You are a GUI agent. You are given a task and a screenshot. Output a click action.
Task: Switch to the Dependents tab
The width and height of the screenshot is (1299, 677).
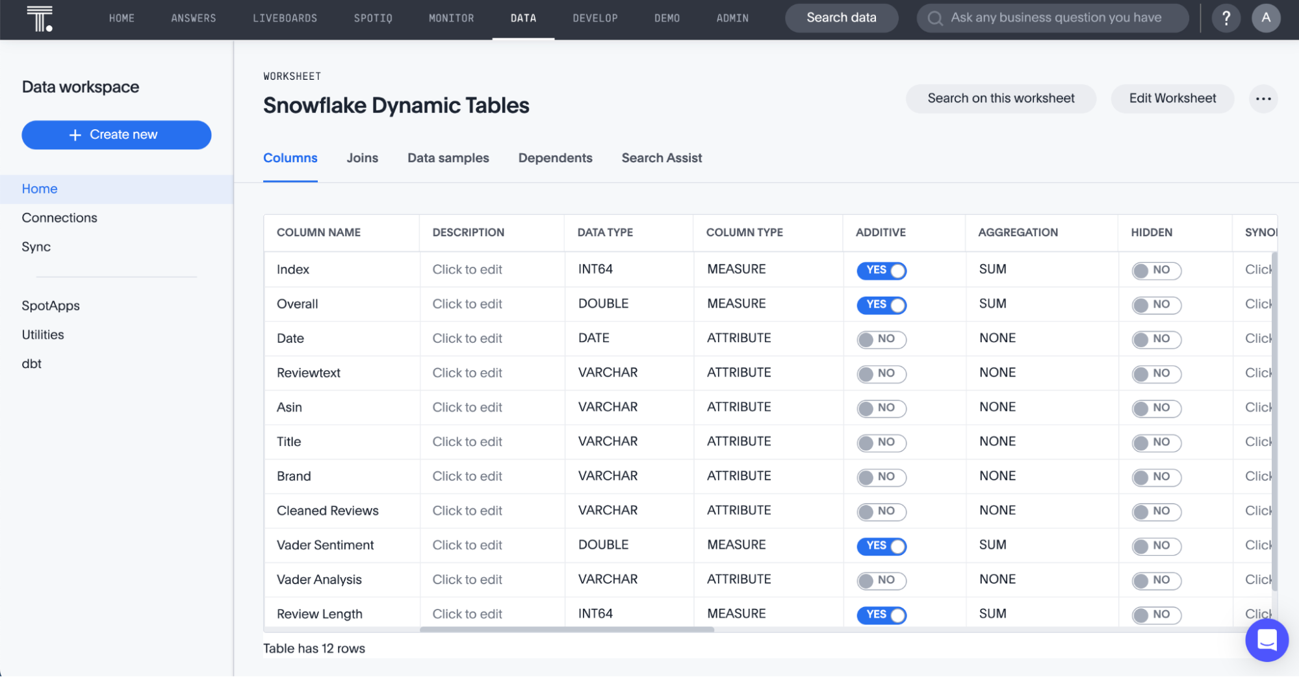(555, 158)
